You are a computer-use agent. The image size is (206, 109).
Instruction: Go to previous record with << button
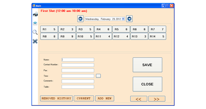pos(139,99)
